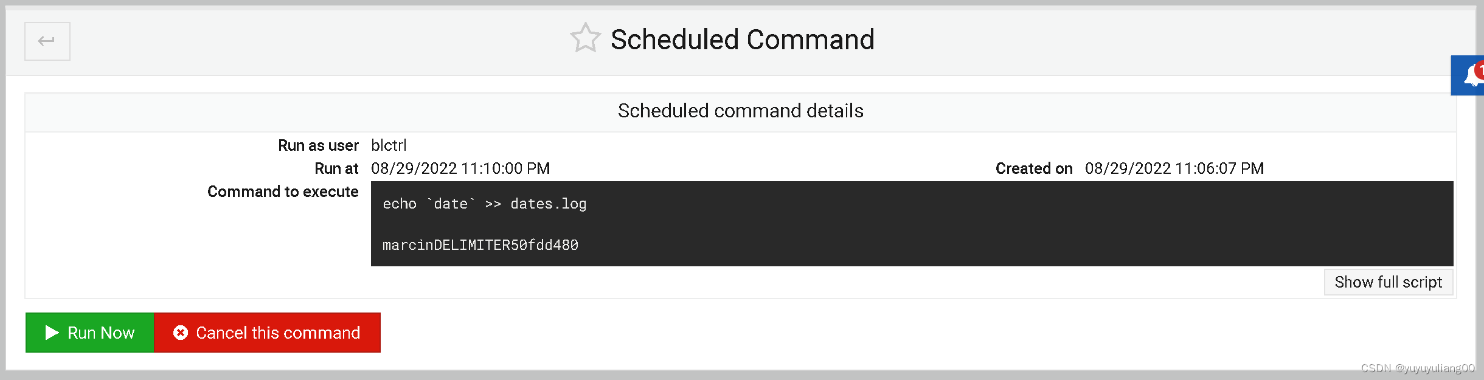Image resolution: width=1484 pixels, height=380 pixels.
Task: Click the white X circle on Cancel button
Action: pos(179,333)
